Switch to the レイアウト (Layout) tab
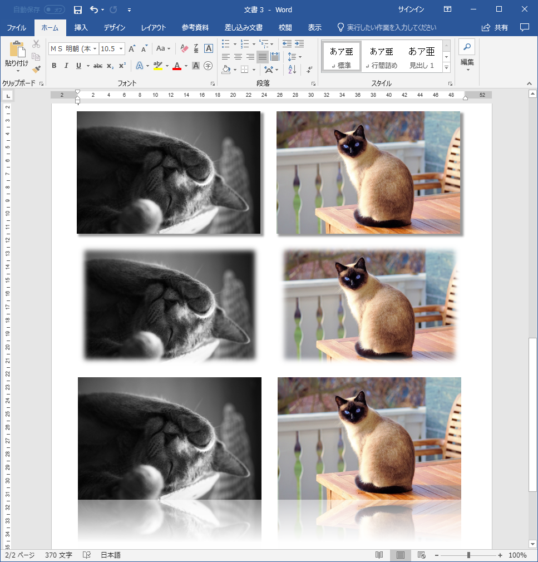538x562 pixels. pos(154,27)
